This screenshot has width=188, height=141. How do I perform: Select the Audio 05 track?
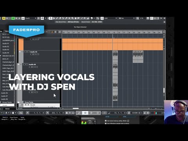click(x=34, y=52)
